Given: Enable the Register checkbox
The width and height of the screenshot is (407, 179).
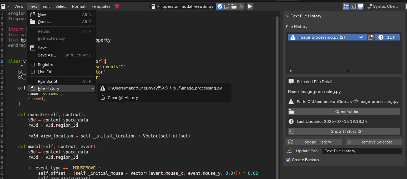Looking at the screenshot, I should click(x=33, y=65).
